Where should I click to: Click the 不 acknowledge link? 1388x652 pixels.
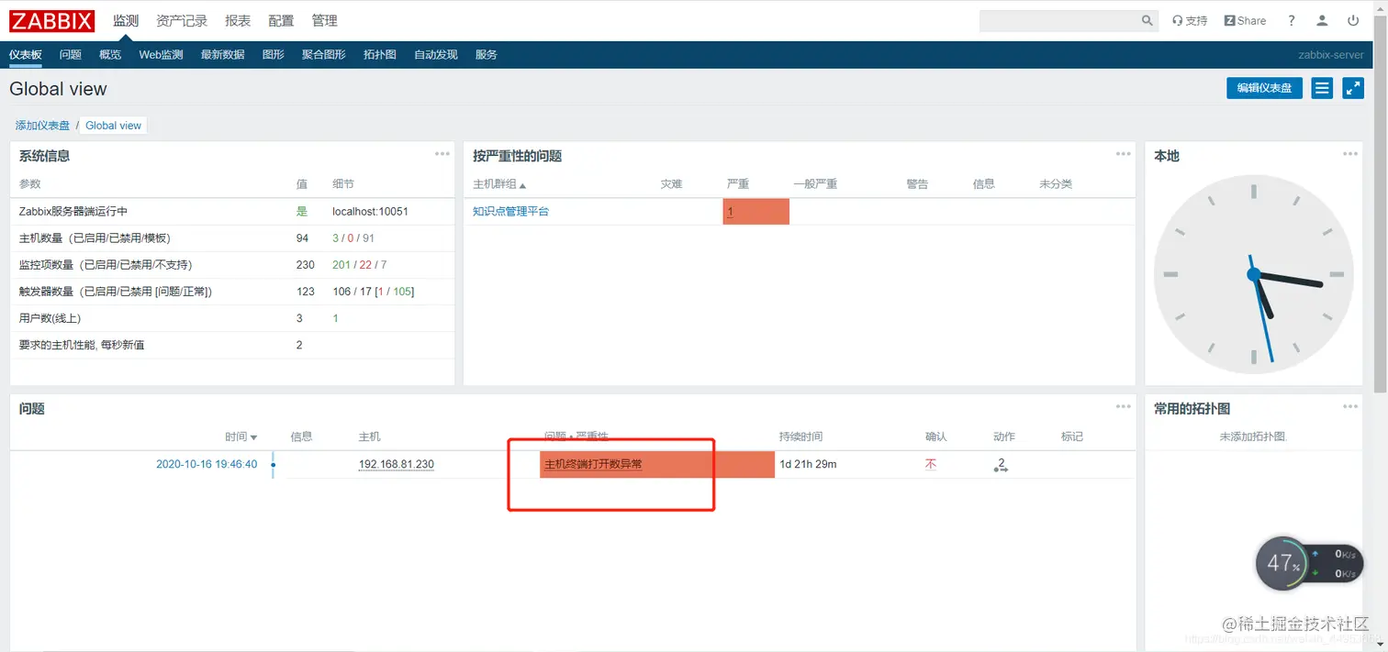click(x=931, y=465)
